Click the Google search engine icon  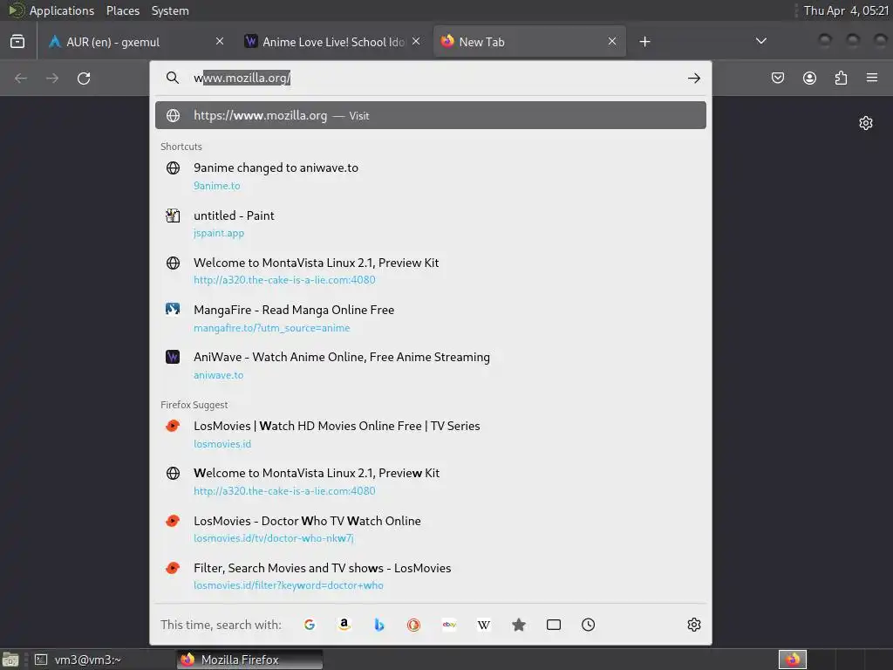point(310,625)
